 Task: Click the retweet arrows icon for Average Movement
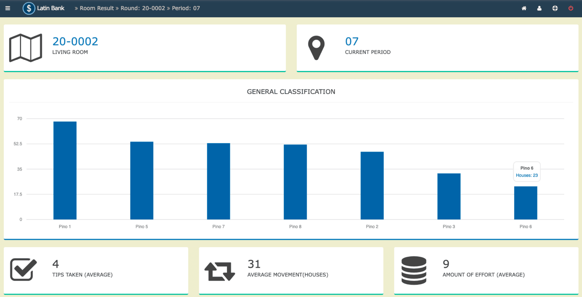(x=220, y=271)
